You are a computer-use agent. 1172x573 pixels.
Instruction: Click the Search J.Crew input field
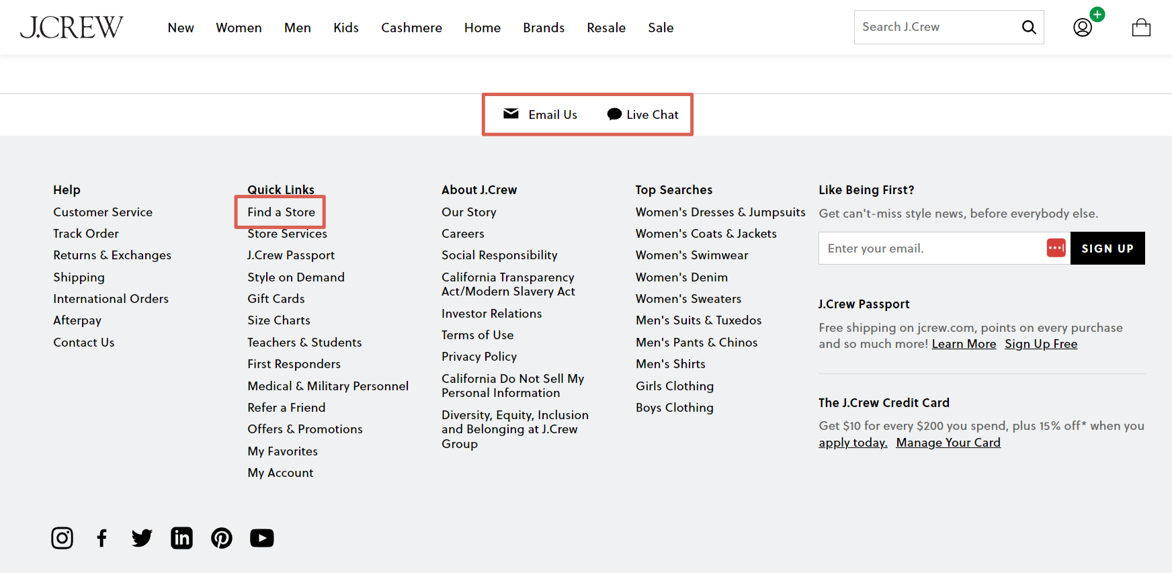pyautogui.click(x=934, y=28)
